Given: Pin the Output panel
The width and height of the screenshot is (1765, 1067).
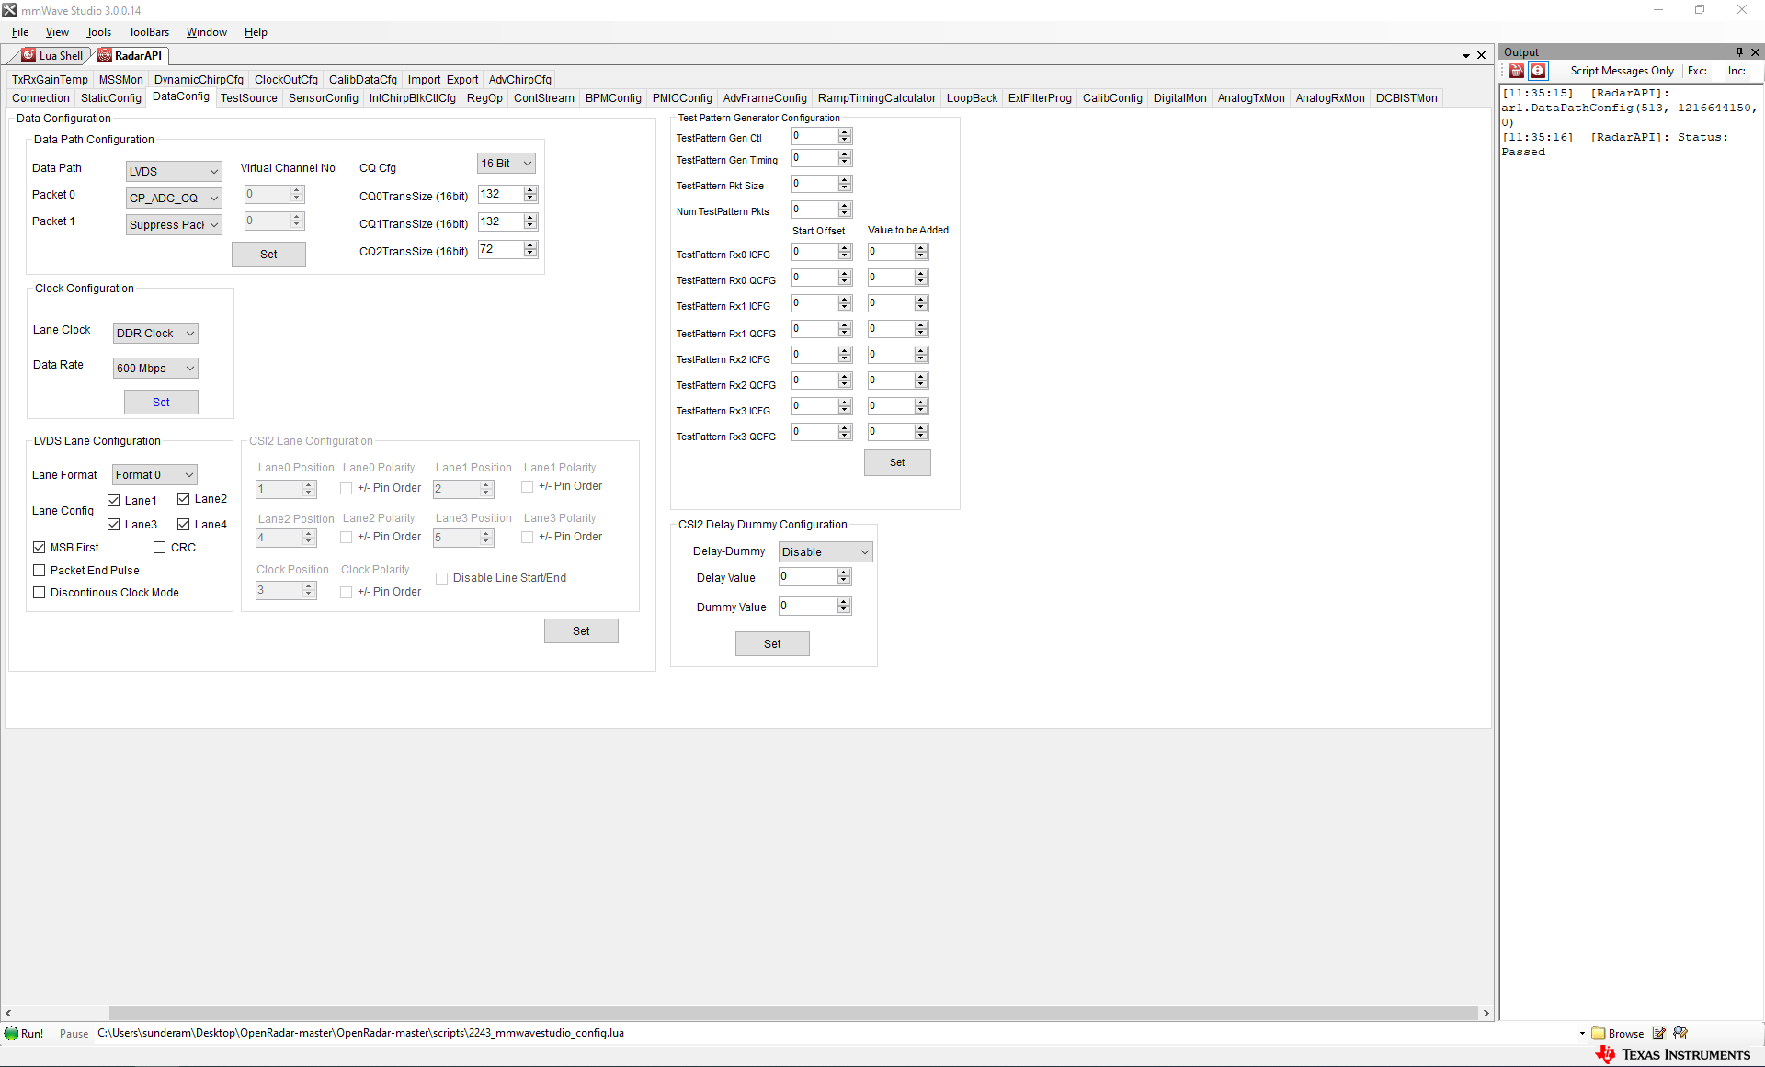Looking at the screenshot, I should 1739,52.
